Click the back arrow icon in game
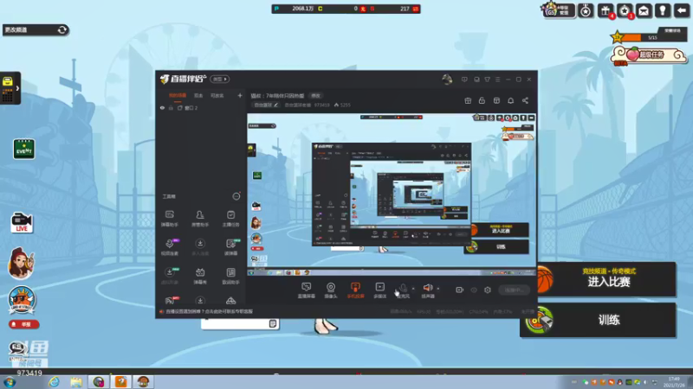 pyautogui.click(x=682, y=10)
